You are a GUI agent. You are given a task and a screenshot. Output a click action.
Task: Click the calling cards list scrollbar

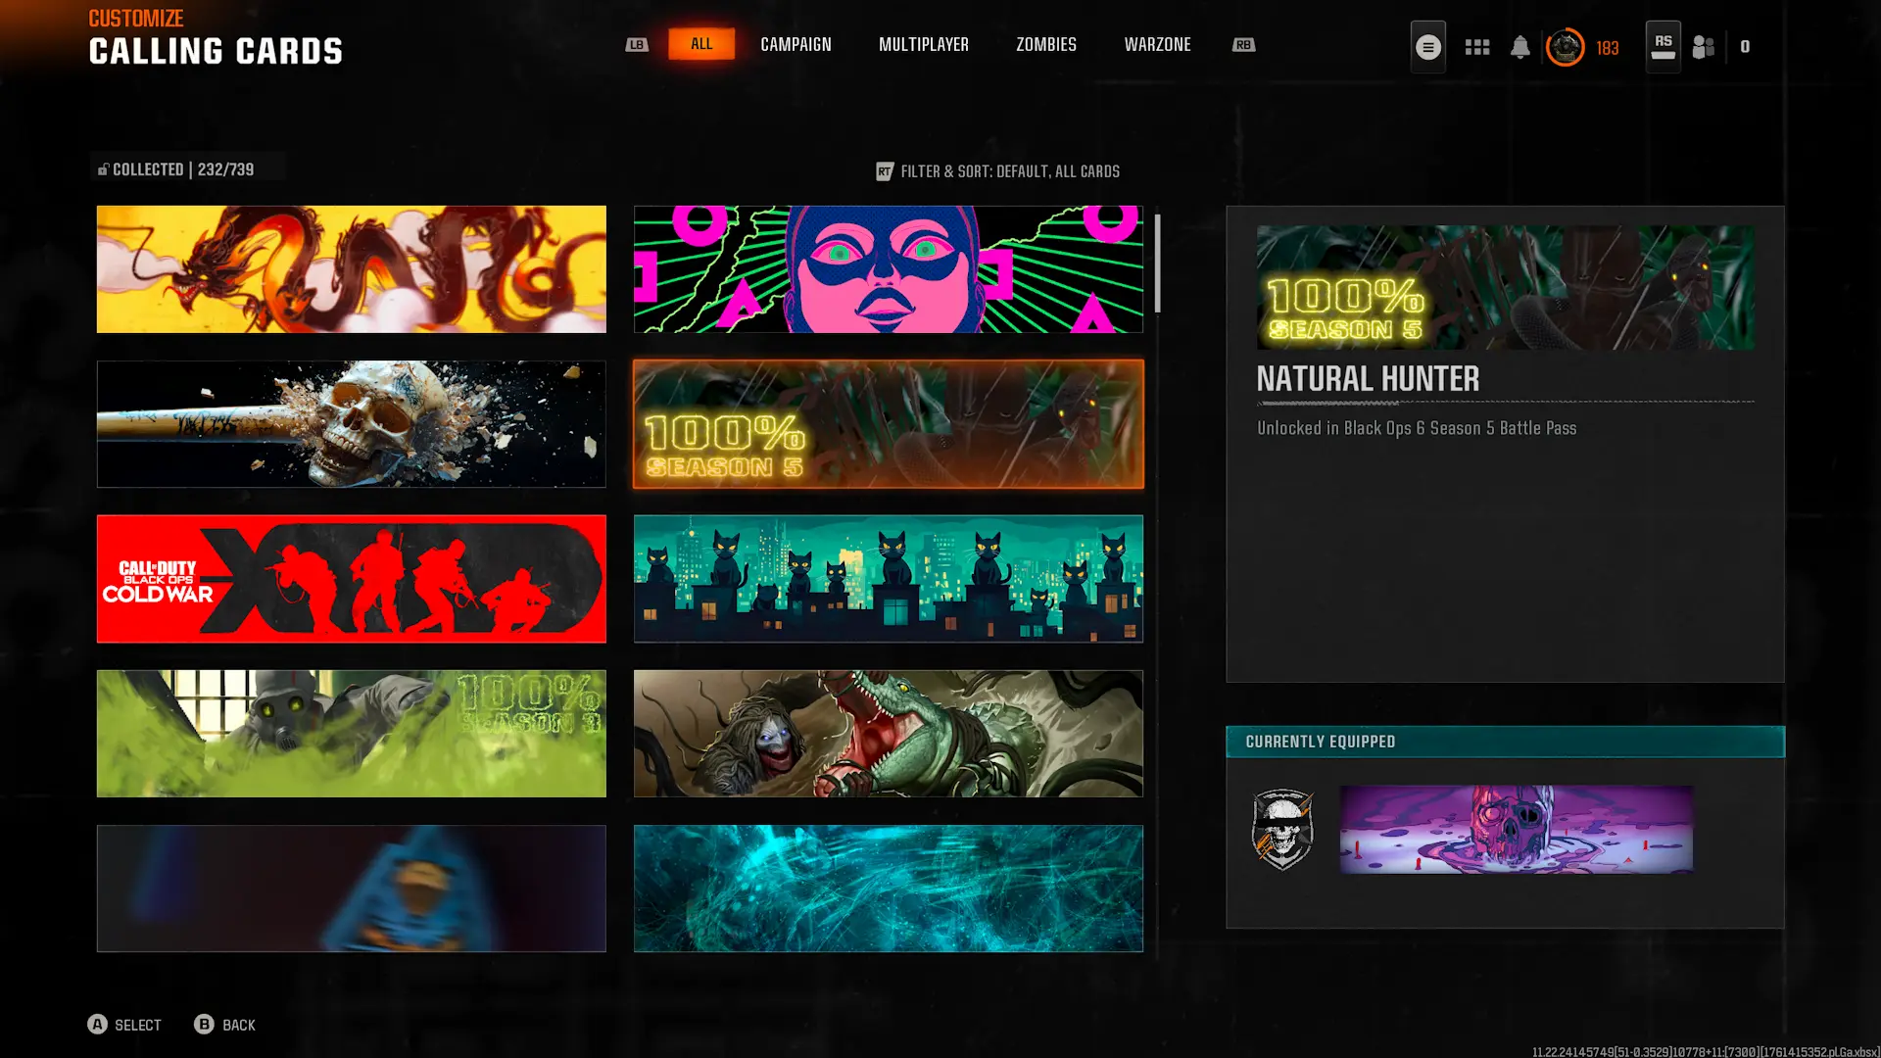(x=1157, y=264)
